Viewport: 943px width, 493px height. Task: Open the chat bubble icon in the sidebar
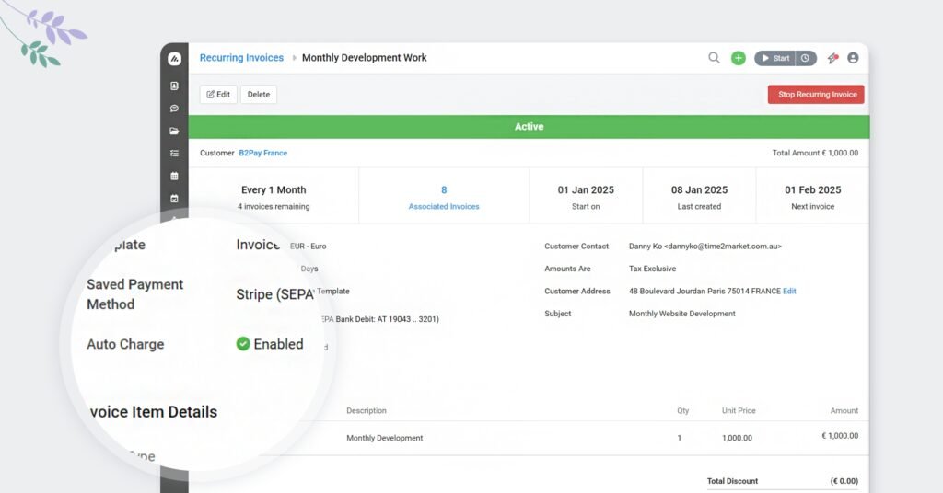174,109
